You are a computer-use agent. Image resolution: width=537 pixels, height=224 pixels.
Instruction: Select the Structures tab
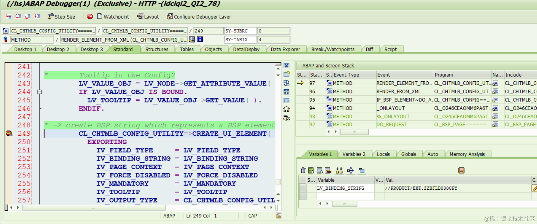click(x=157, y=49)
